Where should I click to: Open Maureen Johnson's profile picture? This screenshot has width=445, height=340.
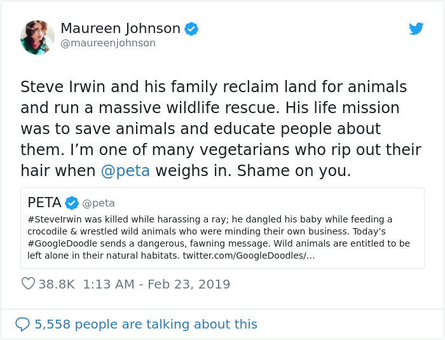[37, 37]
